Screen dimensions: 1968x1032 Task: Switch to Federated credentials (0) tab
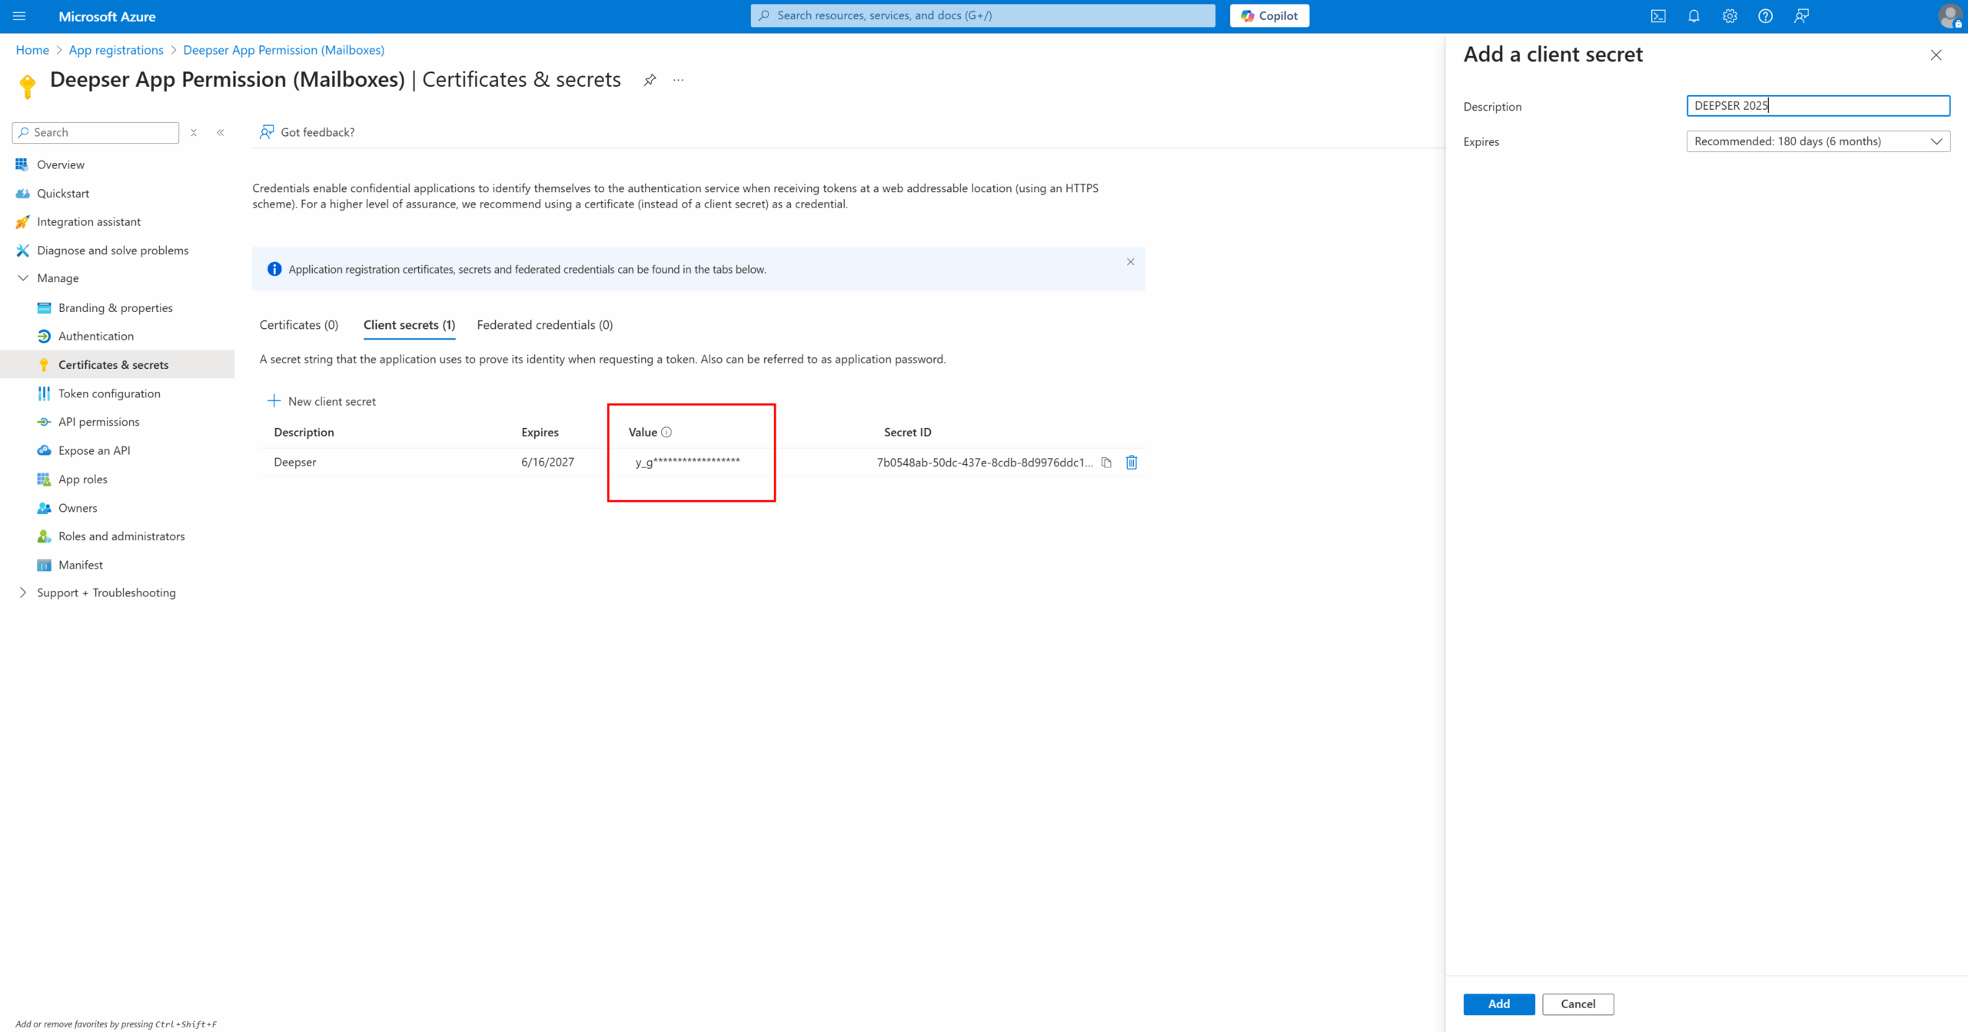click(545, 325)
